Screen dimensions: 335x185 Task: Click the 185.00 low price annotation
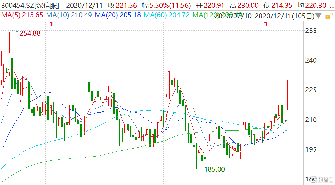click(215, 169)
